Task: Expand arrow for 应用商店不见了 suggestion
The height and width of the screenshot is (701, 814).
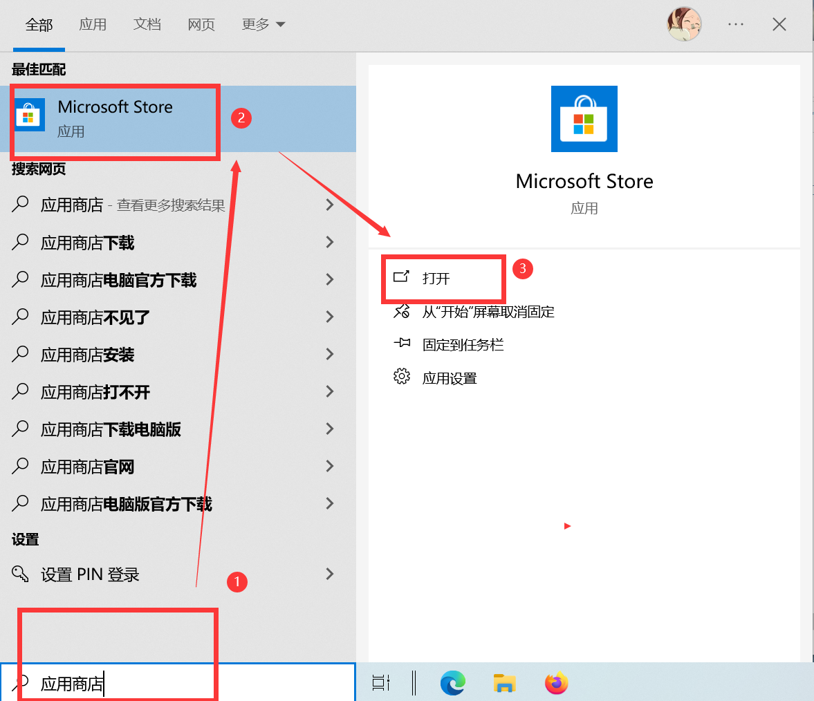Action: [x=330, y=317]
